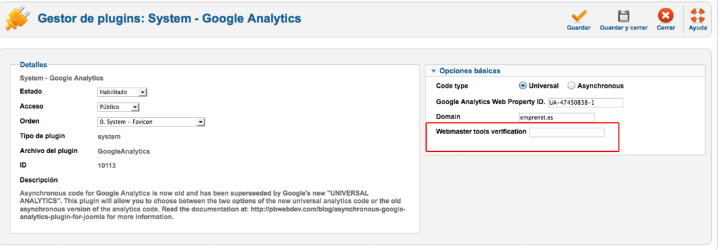Select the Universal code type
The height and width of the screenshot is (250, 721).
(x=523, y=86)
